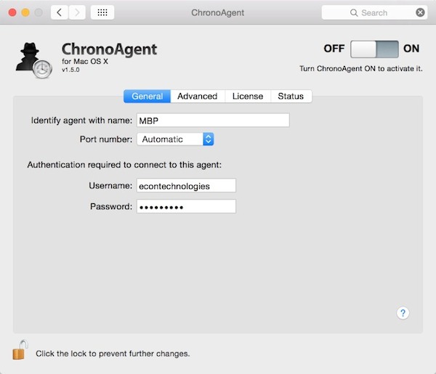Go back with the left chevron button

60,12
